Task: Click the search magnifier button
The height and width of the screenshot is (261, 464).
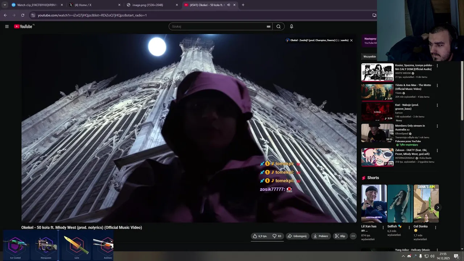Action: pyautogui.click(x=278, y=26)
